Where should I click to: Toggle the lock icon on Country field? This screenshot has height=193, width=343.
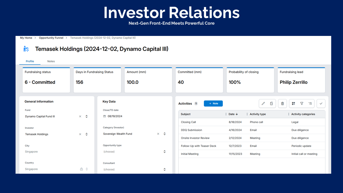(x=82, y=169)
